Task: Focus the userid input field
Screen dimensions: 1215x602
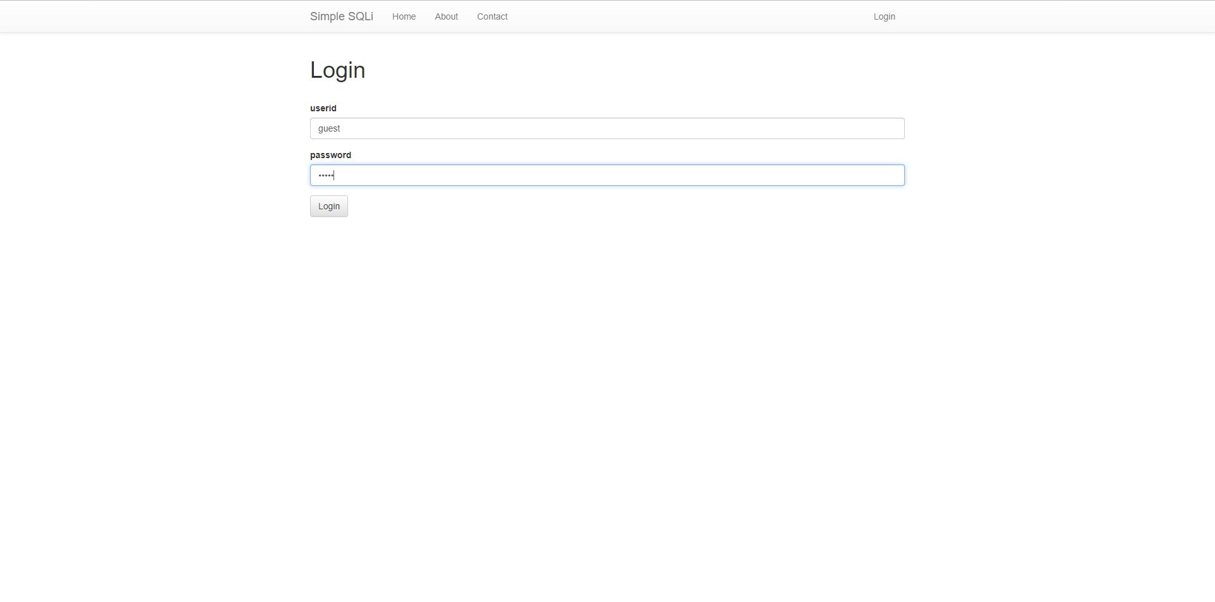Action: click(x=607, y=128)
